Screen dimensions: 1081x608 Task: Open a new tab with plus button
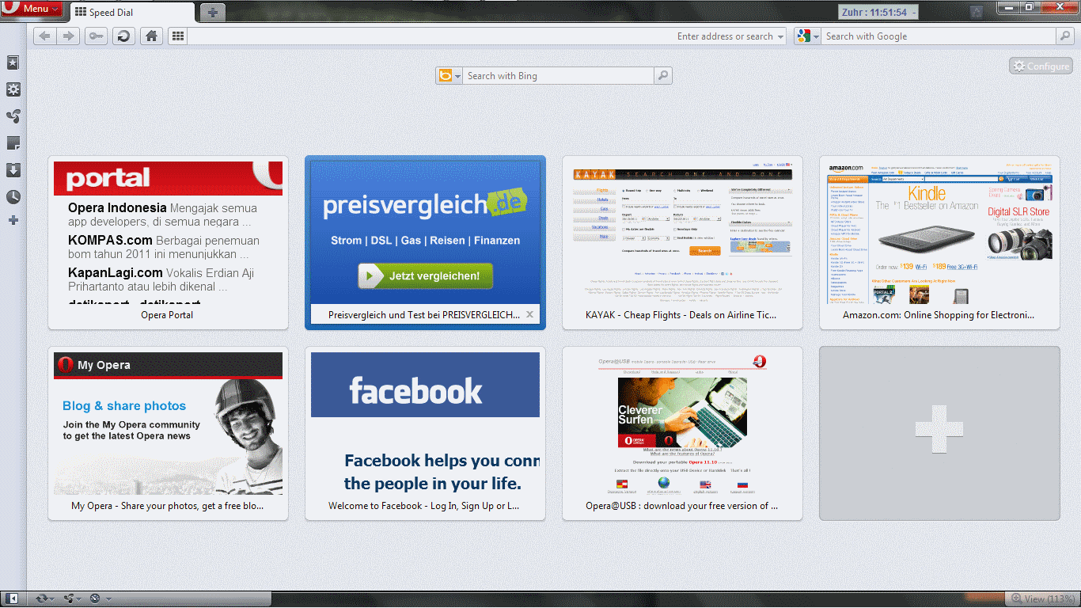213,13
